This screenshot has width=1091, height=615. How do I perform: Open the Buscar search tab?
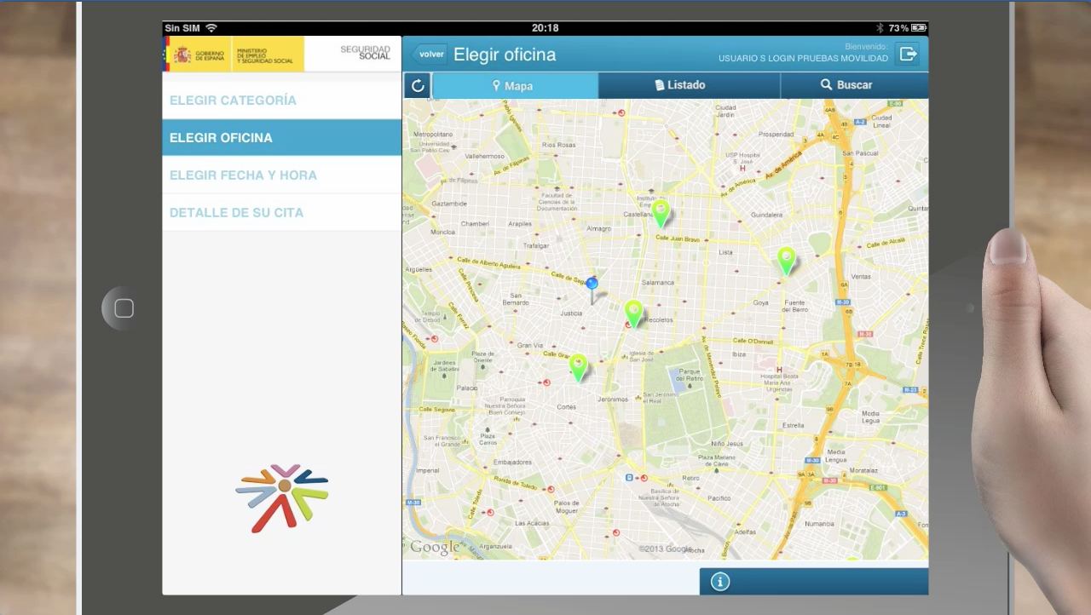tap(854, 85)
